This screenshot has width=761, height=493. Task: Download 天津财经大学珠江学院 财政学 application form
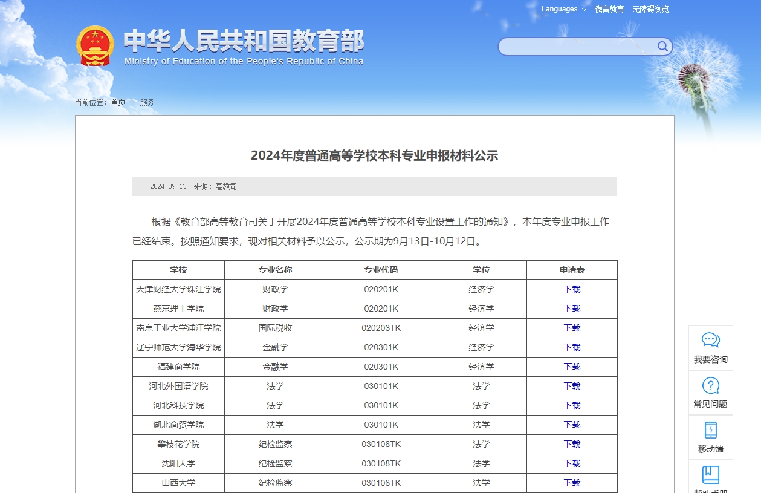coord(571,289)
